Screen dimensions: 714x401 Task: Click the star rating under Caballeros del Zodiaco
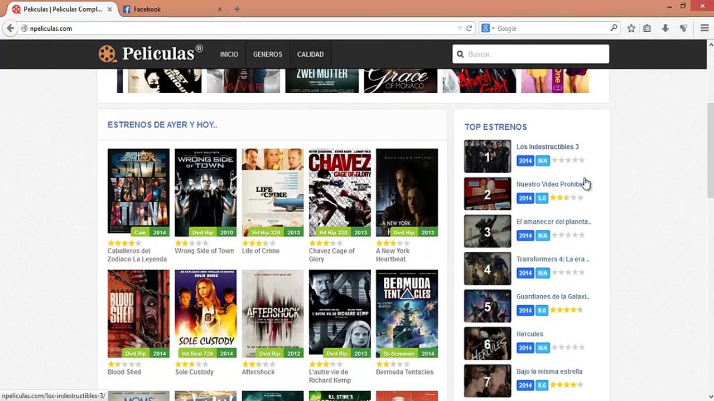point(124,243)
